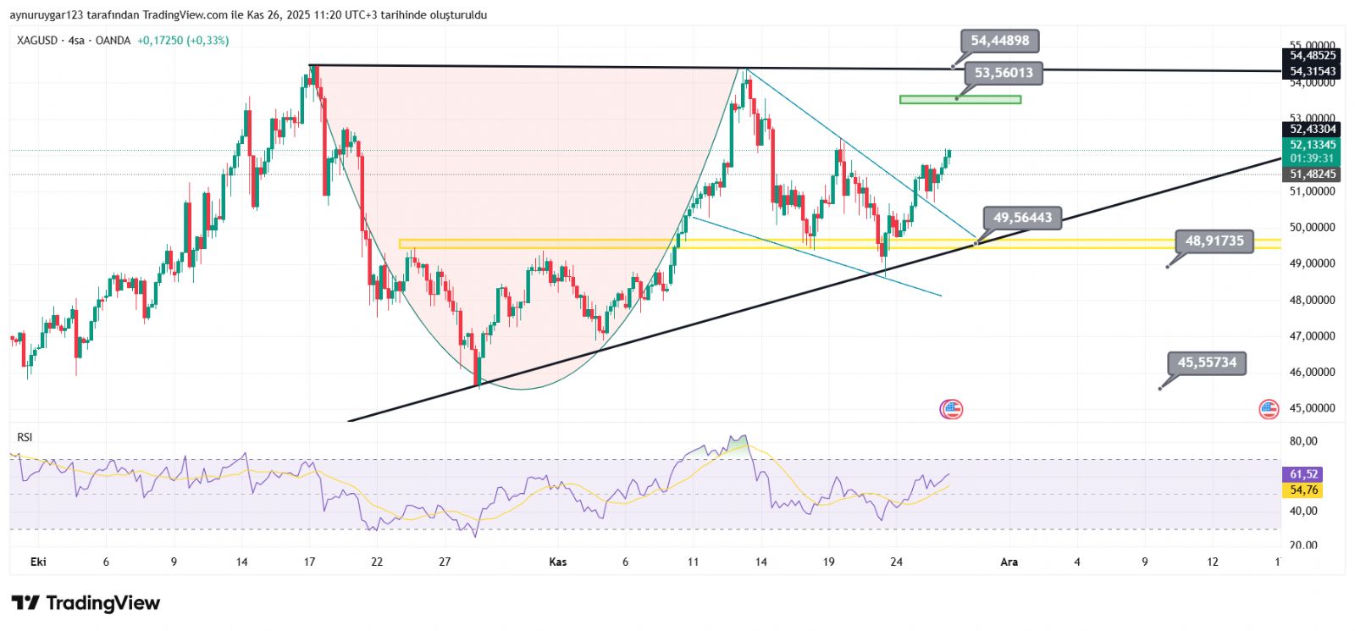
Task: Click the yellow RSI average 54,76 tag
Action: pos(1303,490)
